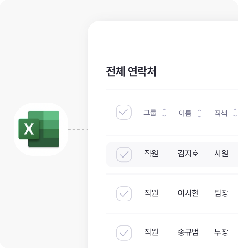
Task: Sort by 그룹 using its sort arrows
Action: (x=164, y=113)
